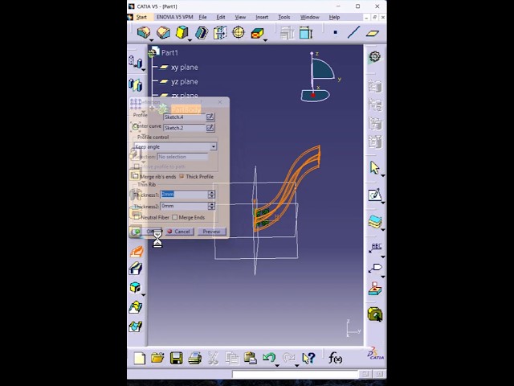Image resolution: width=514 pixels, height=386 pixels.
Task: Select the xy plane in tree
Action: (x=184, y=68)
